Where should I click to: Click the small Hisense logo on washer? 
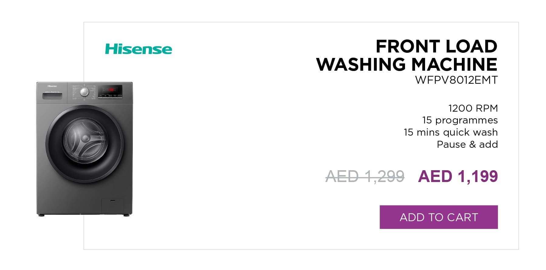(x=52, y=86)
